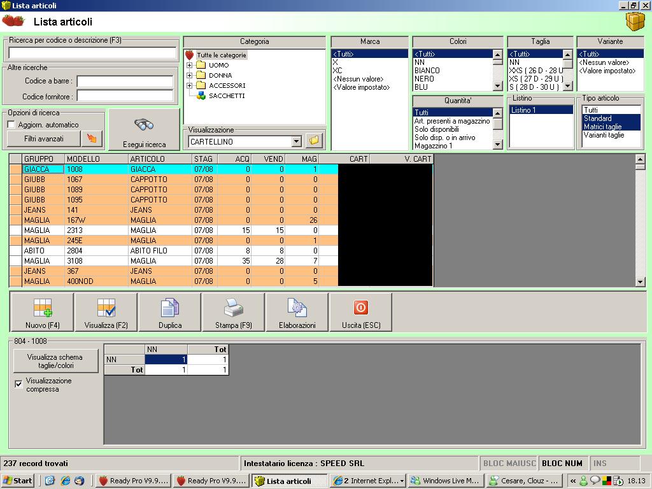The width and height of the screenshot is (652, 489).
Task: Open Filtri avanzati advanced filters
Action: click(44, 138)
